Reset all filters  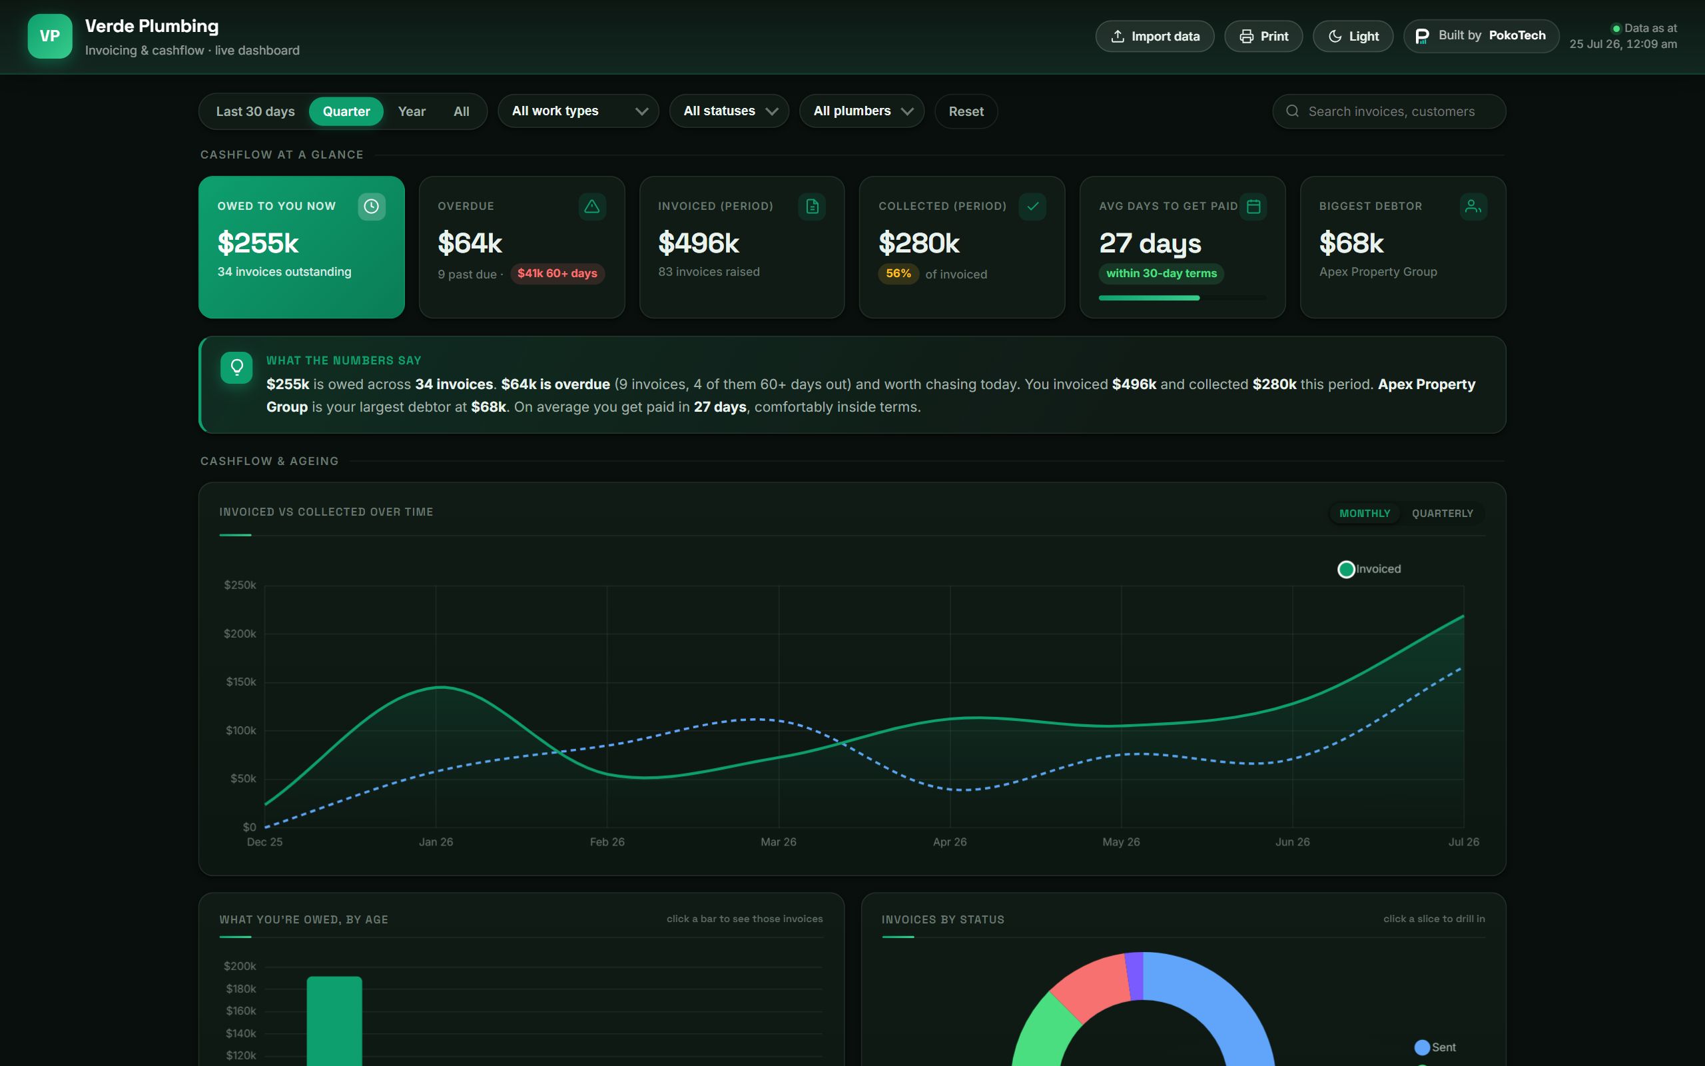965,111
